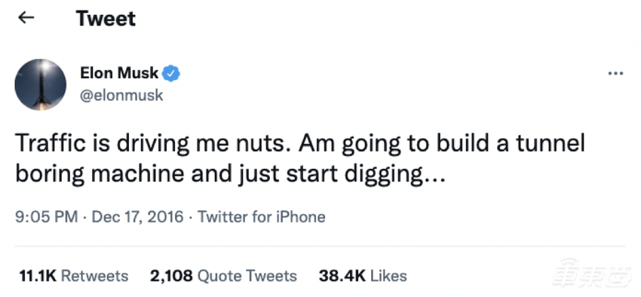
Task: Open the Twitter for iPhone source link
Action: (262, 216)
